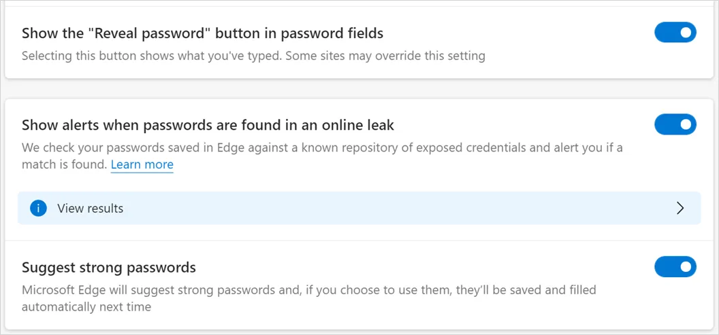Click "Selecting this button shows what you've typed" text
Image resolution: width=719 pixels, height=335 pixels.
click(x=151, y=56)
